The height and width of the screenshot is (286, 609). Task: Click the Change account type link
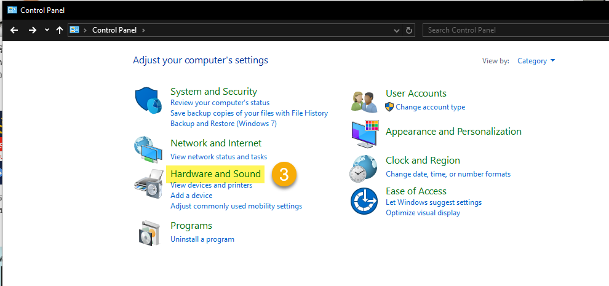point(431,107)
